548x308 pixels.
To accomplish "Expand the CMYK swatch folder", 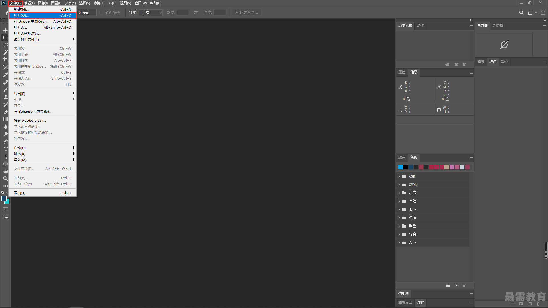I will tap(399, 185).
